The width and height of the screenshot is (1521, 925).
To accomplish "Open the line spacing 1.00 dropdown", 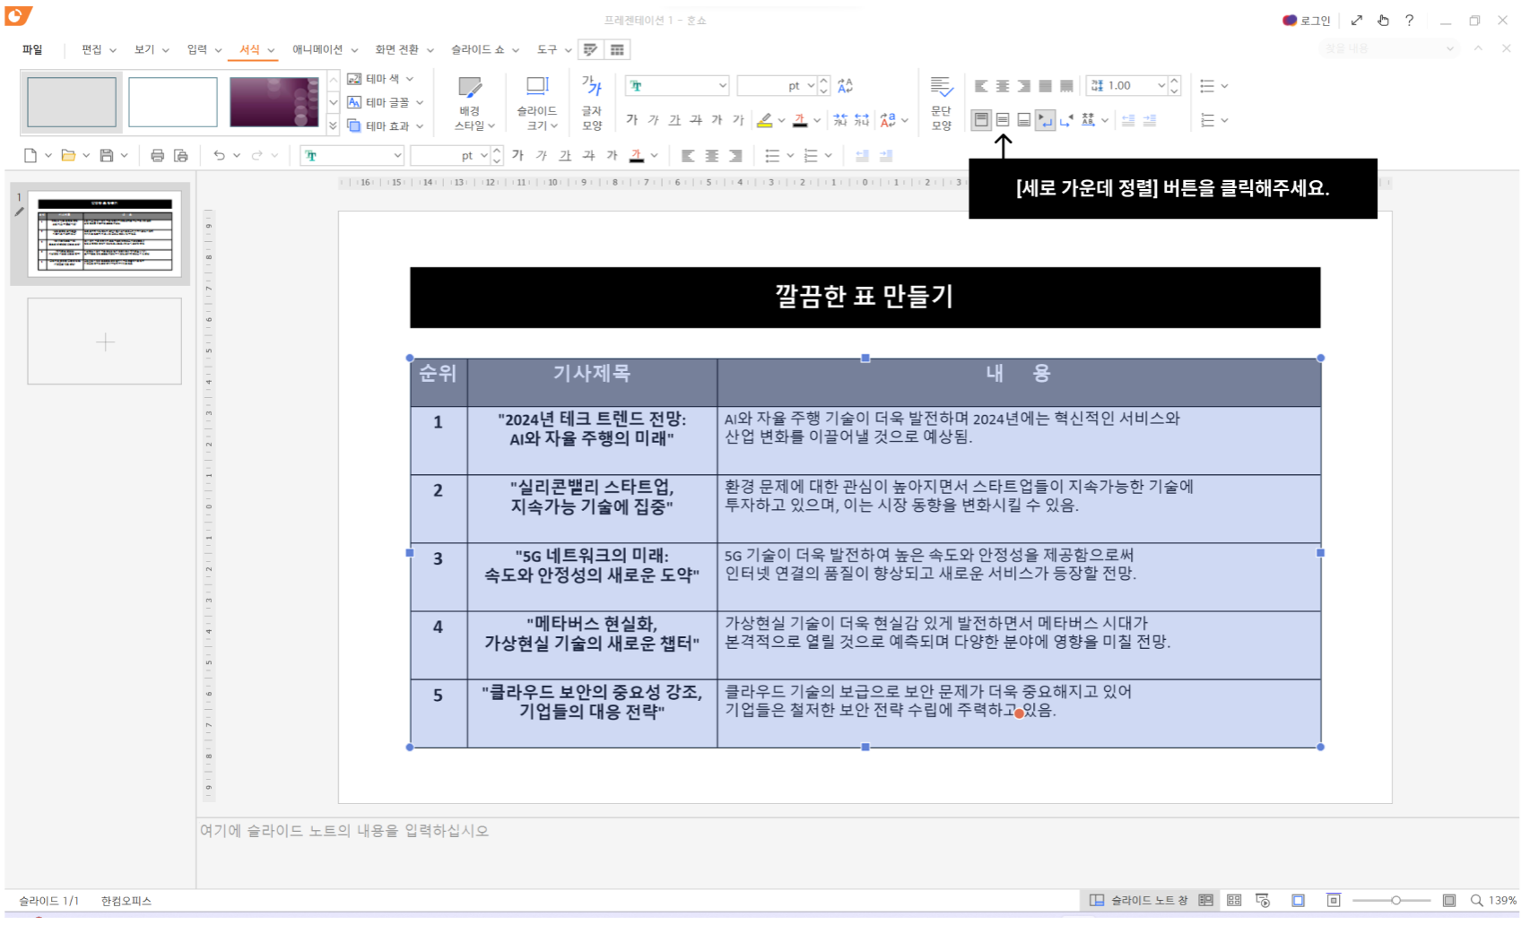I will tap(1161, 86).
